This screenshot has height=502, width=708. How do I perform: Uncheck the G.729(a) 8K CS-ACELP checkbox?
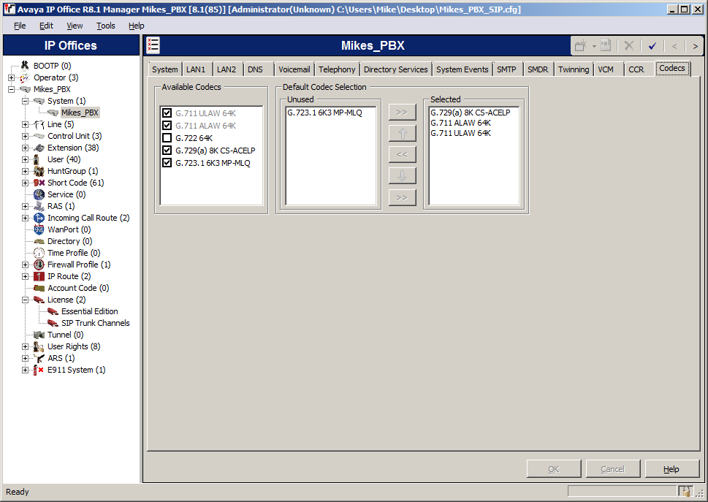coord(167,151)
